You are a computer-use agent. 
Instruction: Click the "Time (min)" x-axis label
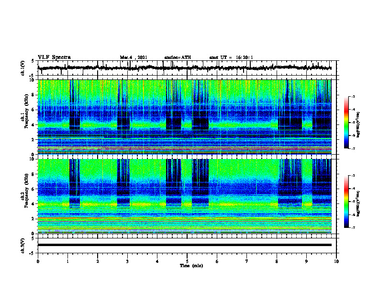click(x=191, y=266)
